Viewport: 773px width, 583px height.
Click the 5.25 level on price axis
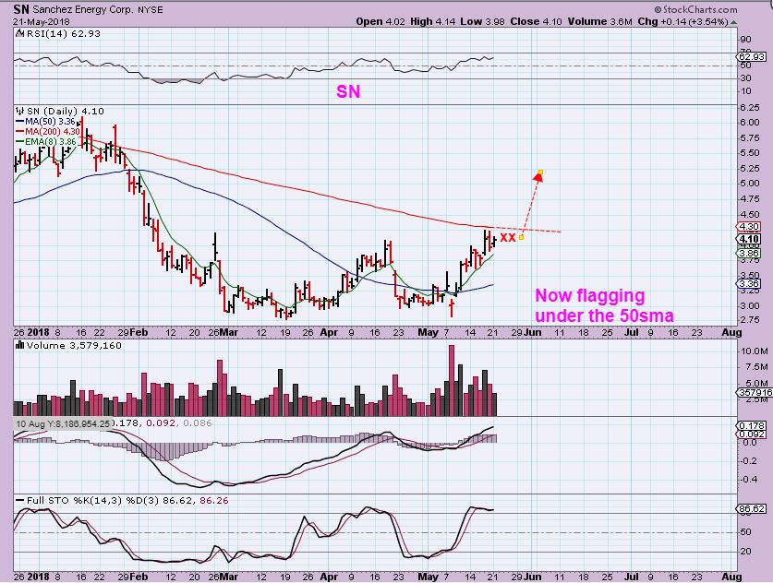[x=749, y=169]
